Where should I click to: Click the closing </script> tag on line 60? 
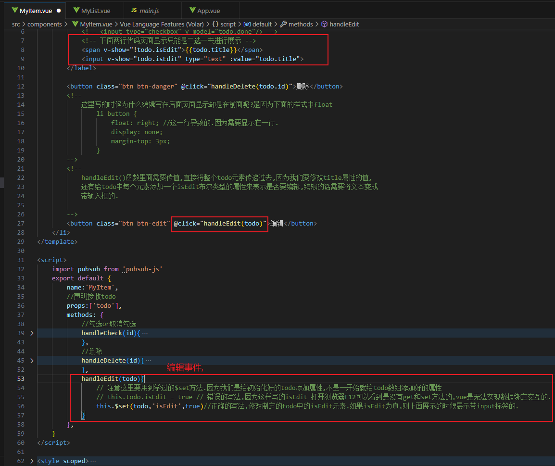(x=53, y=442)
